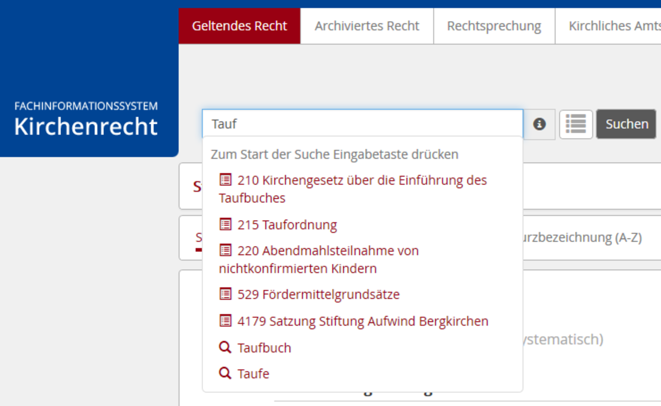The image size is (661, 406).
Task: Open the Kirchliches Amtsblatt tab
Action: 613,26
